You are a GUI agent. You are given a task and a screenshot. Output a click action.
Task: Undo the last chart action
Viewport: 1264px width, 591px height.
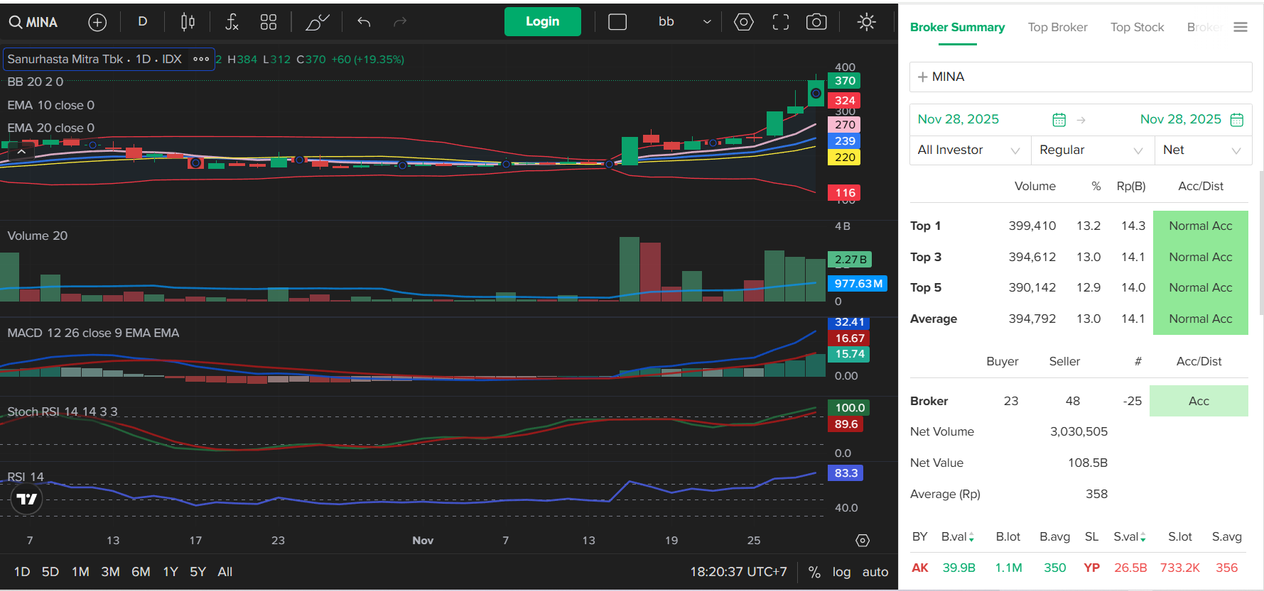point(364,22)
